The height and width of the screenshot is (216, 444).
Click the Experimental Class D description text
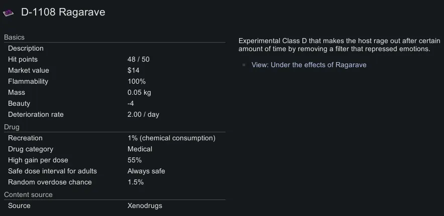339,45
